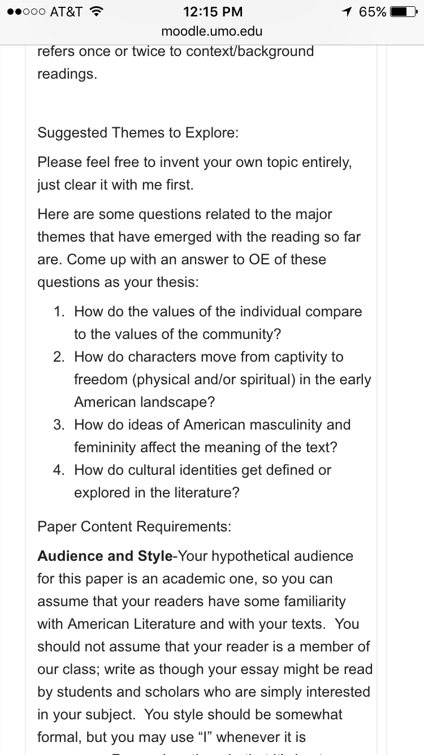This screenshot has width=424, height=755.
Task: Click the 'Please feel free to invent' sentence
Action: pyautogui.click(x=194, y=173)
